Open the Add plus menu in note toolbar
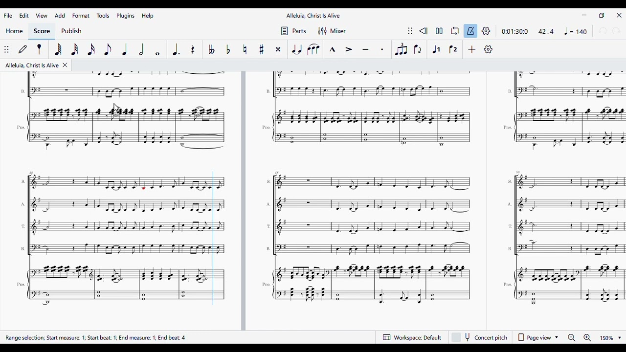Viewport: 626px width, 352px height. (472, 49)
